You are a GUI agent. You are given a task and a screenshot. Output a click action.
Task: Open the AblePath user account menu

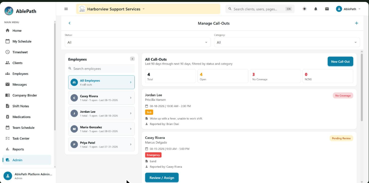pyautogui.click(x=348, y=9)
